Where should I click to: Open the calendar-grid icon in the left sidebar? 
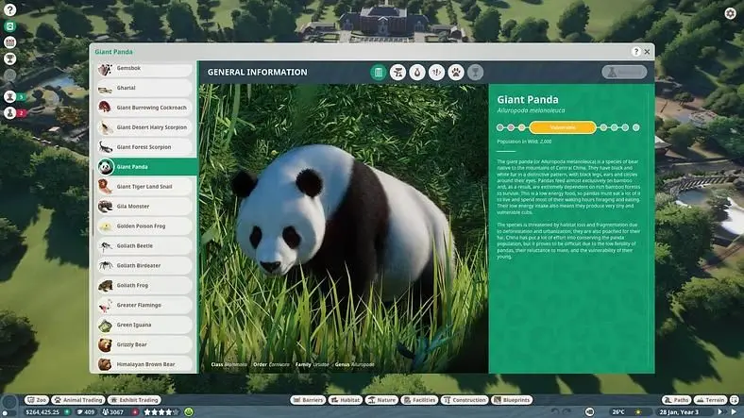(x=9, y=42)
